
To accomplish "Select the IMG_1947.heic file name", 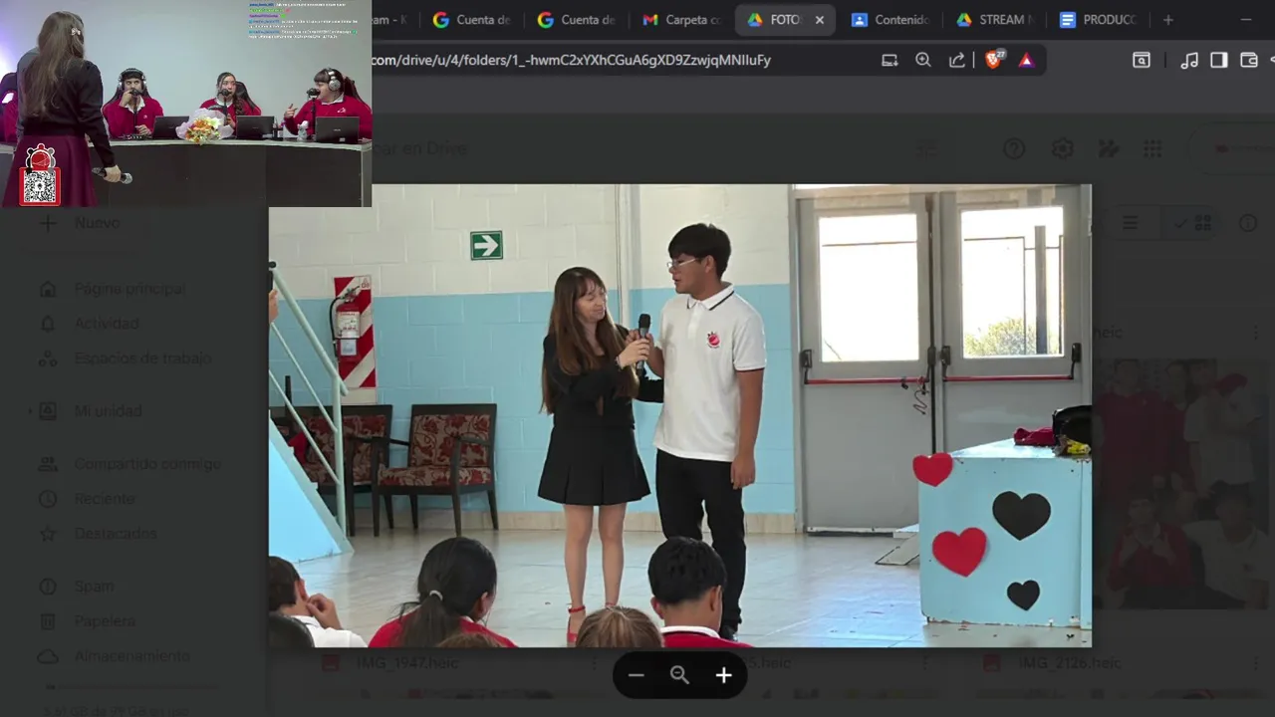I will pos(407,662).
